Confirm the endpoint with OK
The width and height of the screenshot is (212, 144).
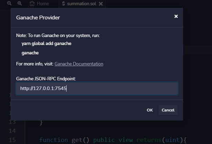150,110
